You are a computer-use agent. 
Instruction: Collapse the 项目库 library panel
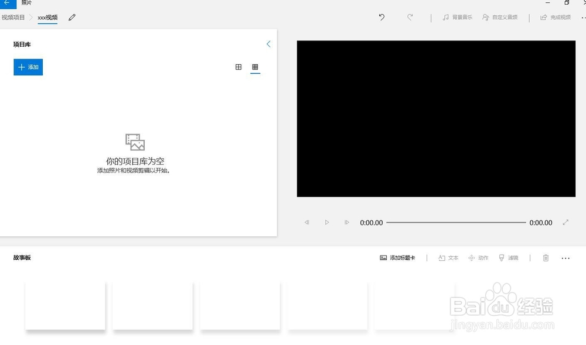268,44
